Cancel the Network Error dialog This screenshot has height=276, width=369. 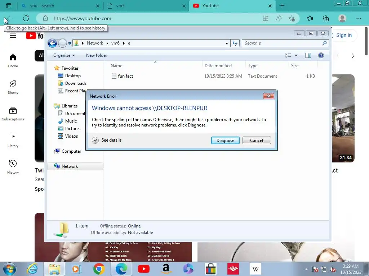tap(257, 141)
